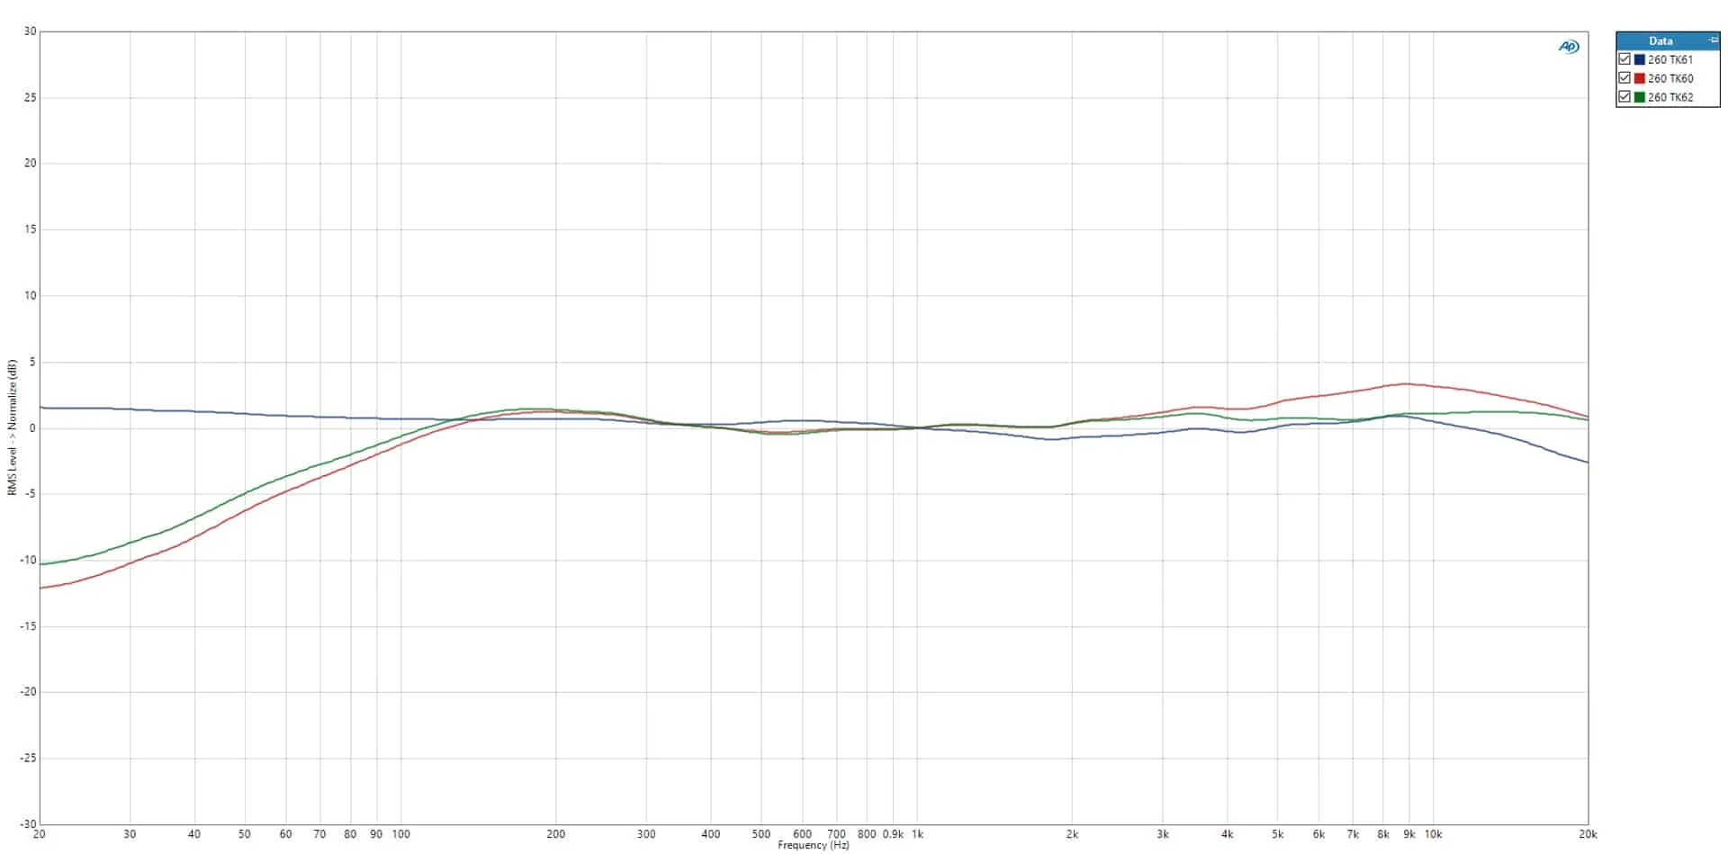This screenshot has width=1728, height=854.
Task: Click the 260 TK60 legend label
Action: 1670,78
